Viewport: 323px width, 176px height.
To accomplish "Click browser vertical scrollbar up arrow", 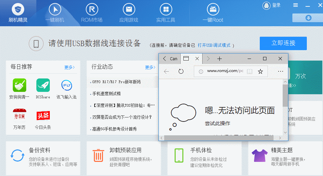I will coord(285,82).
